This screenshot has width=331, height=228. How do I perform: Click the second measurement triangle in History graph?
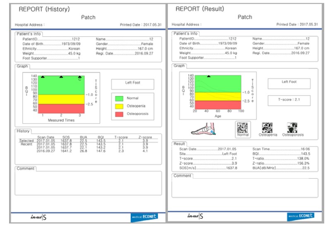click(61, 77)
